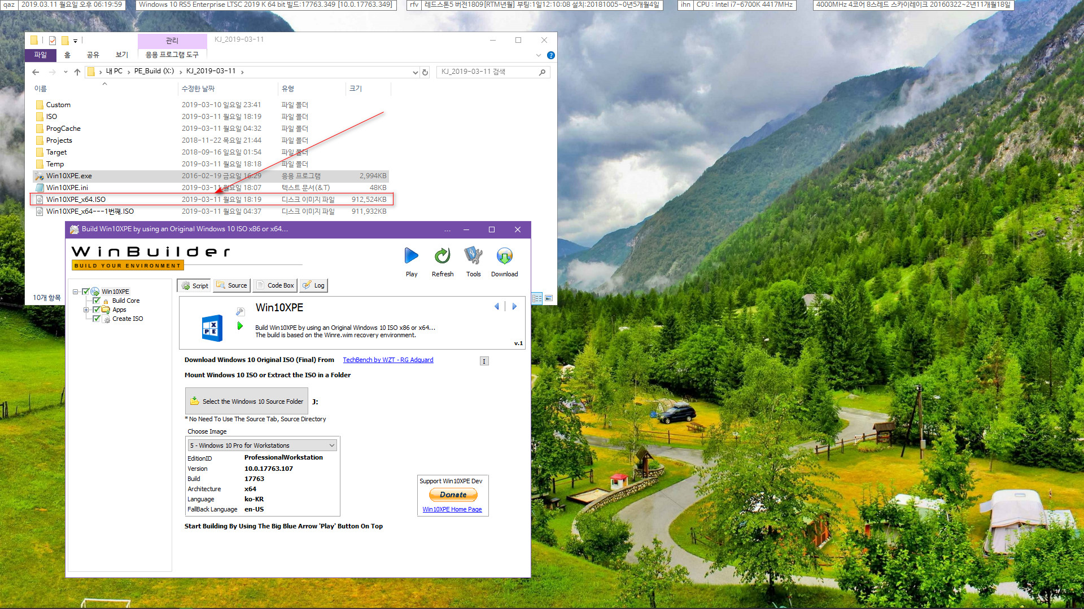Switch to the Script tab
Image resolution: width=1084 pixels, height=609 pixels.
[194, 286]
